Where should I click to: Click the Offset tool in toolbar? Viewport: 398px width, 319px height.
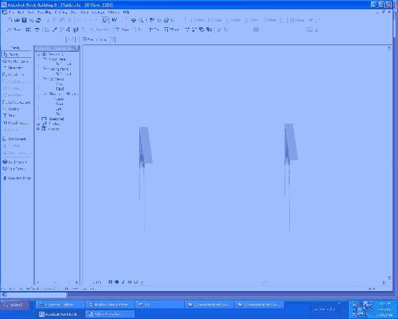pos(171,30)
